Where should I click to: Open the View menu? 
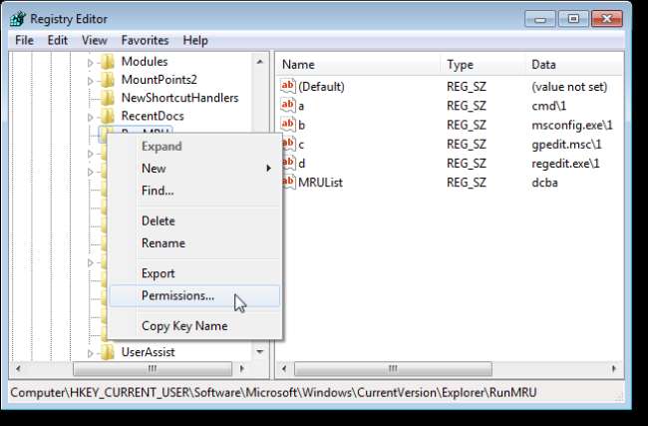[x=95, y=41]
